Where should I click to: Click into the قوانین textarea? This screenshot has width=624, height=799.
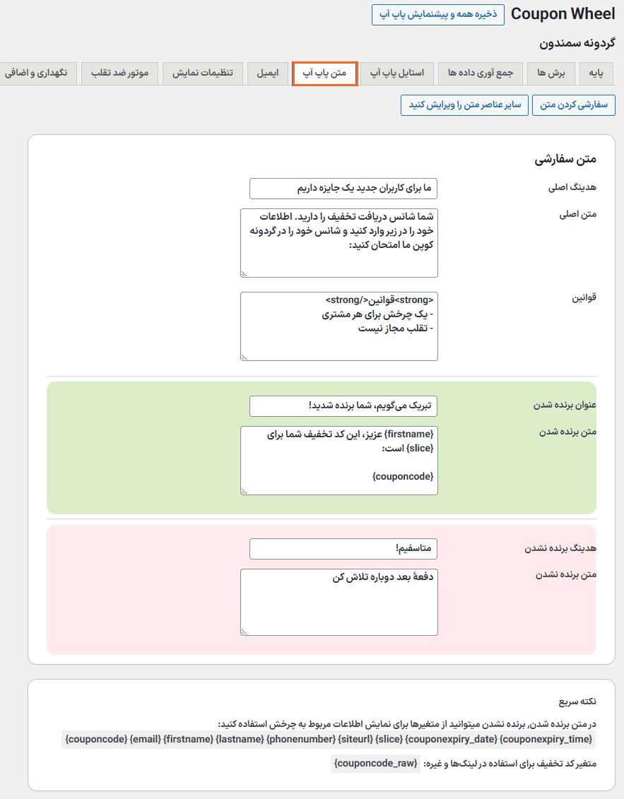click(339, 326)
